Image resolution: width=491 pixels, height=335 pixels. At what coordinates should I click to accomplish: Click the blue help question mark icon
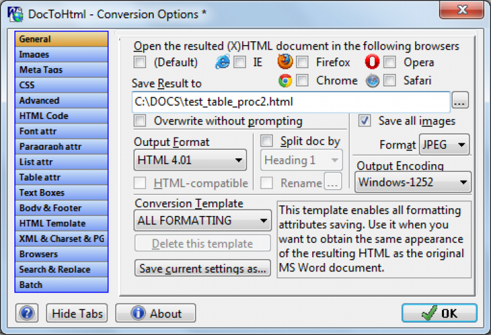27,313
